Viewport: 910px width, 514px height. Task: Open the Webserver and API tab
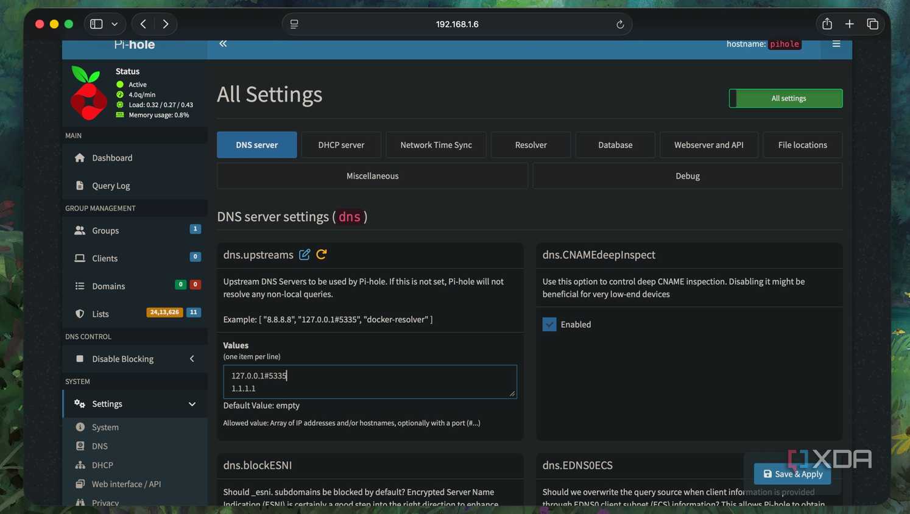pyautogui.click(x=709, y=145)
